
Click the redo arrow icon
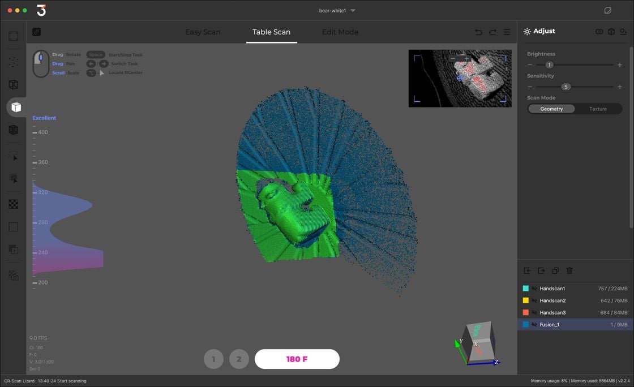coord(492,32)
